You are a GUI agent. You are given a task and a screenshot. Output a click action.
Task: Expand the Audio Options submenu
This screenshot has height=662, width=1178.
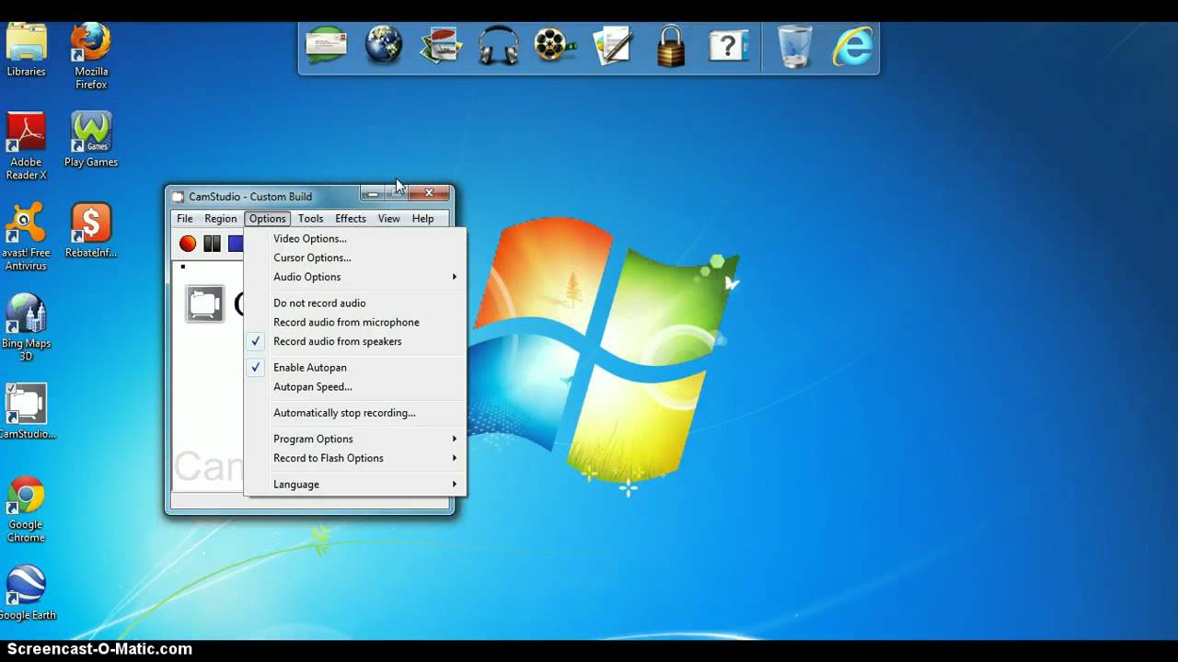pos(355,277)
